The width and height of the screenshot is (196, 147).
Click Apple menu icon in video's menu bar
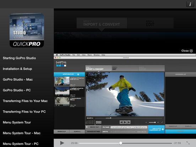click(x=56, y=55)
